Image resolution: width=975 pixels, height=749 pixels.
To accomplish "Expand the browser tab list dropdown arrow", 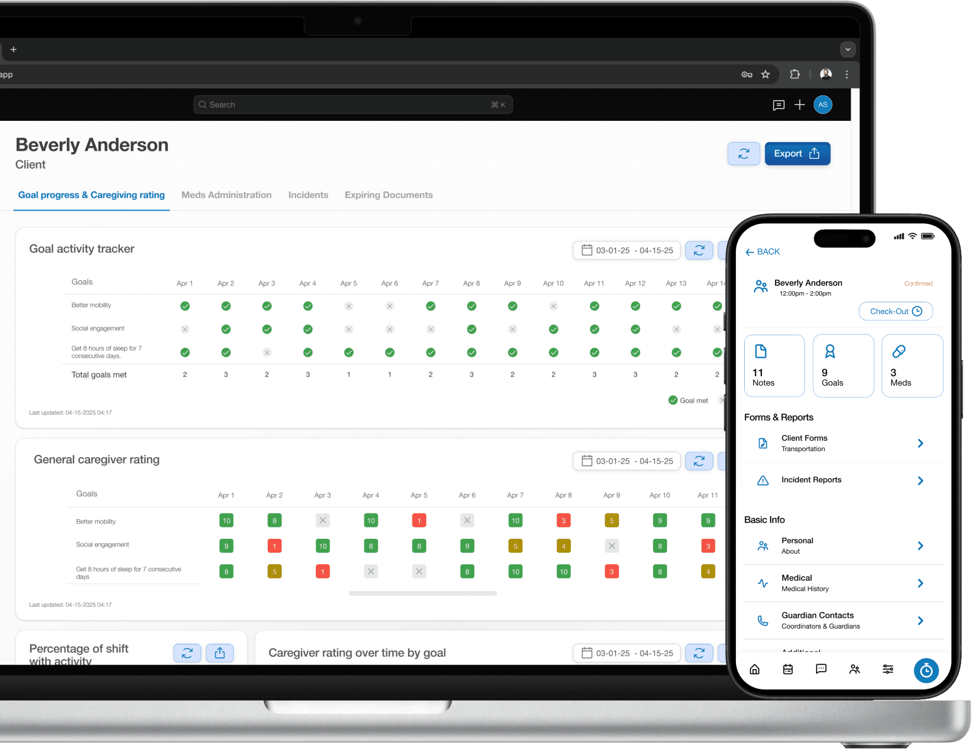I will (x=848, y=50).
